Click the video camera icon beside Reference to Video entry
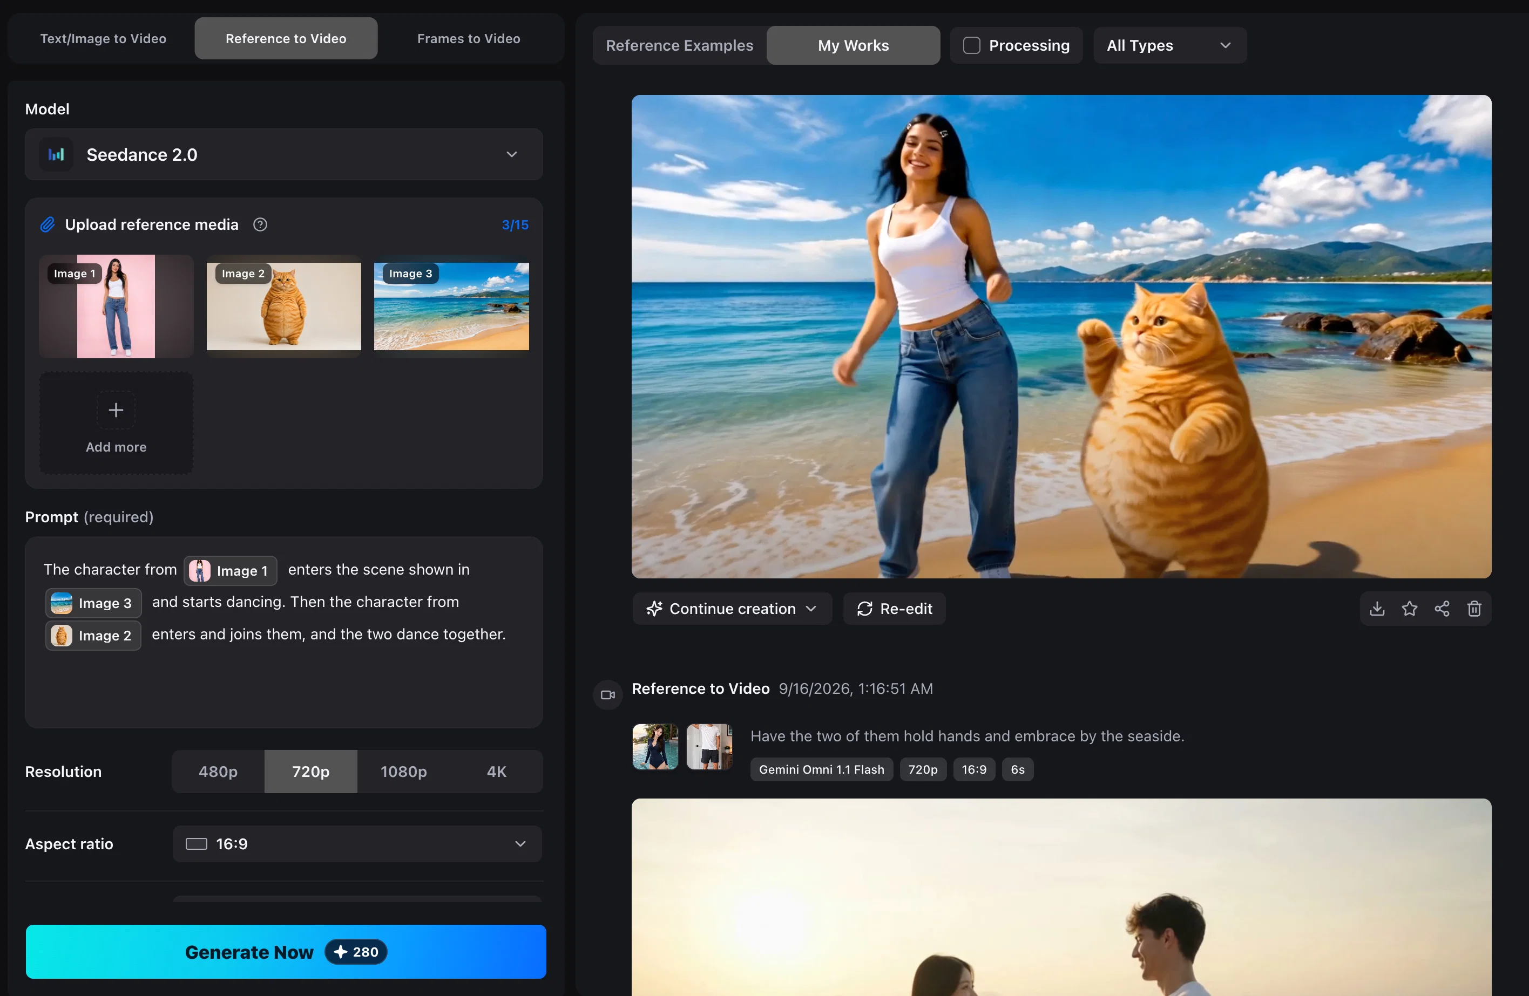The height and width of the screenshot is (996, 1529). 608,695
